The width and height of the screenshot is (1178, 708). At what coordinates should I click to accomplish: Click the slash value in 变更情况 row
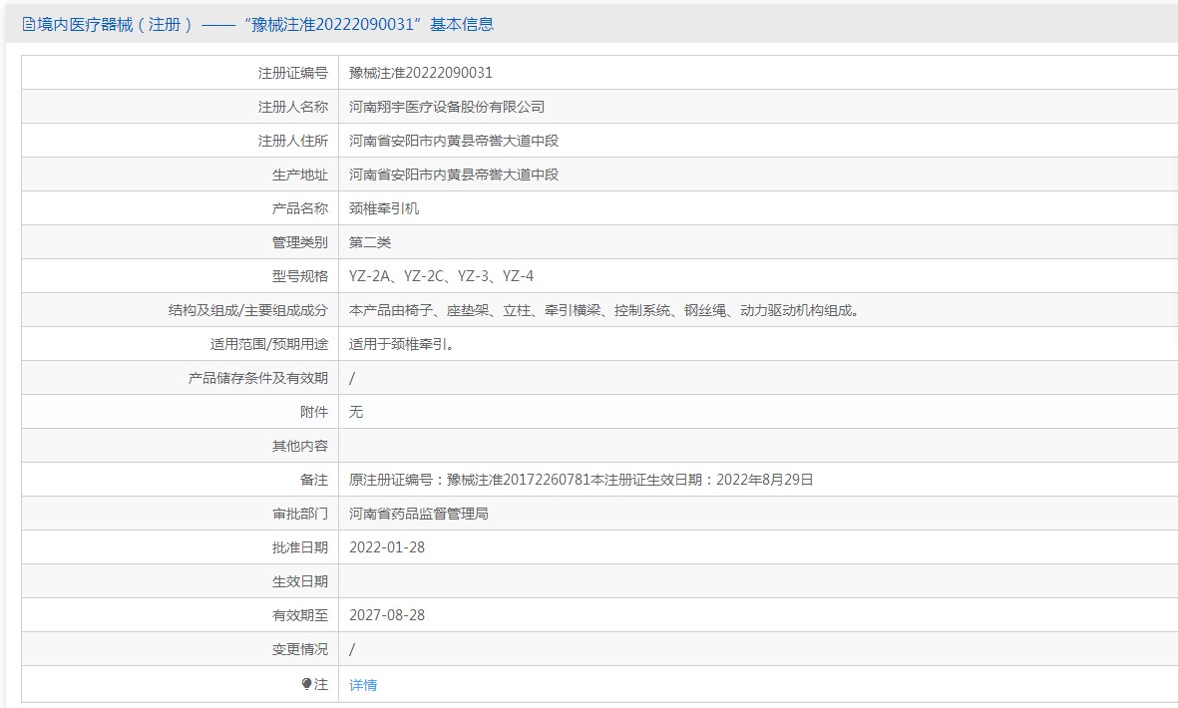pos(351,649)
